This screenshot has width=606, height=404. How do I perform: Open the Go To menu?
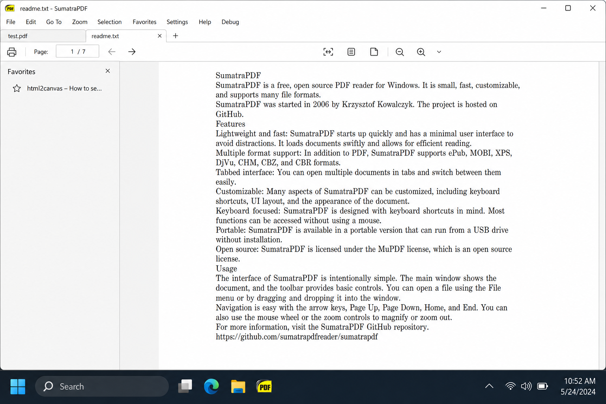click(x=54, y=22)
